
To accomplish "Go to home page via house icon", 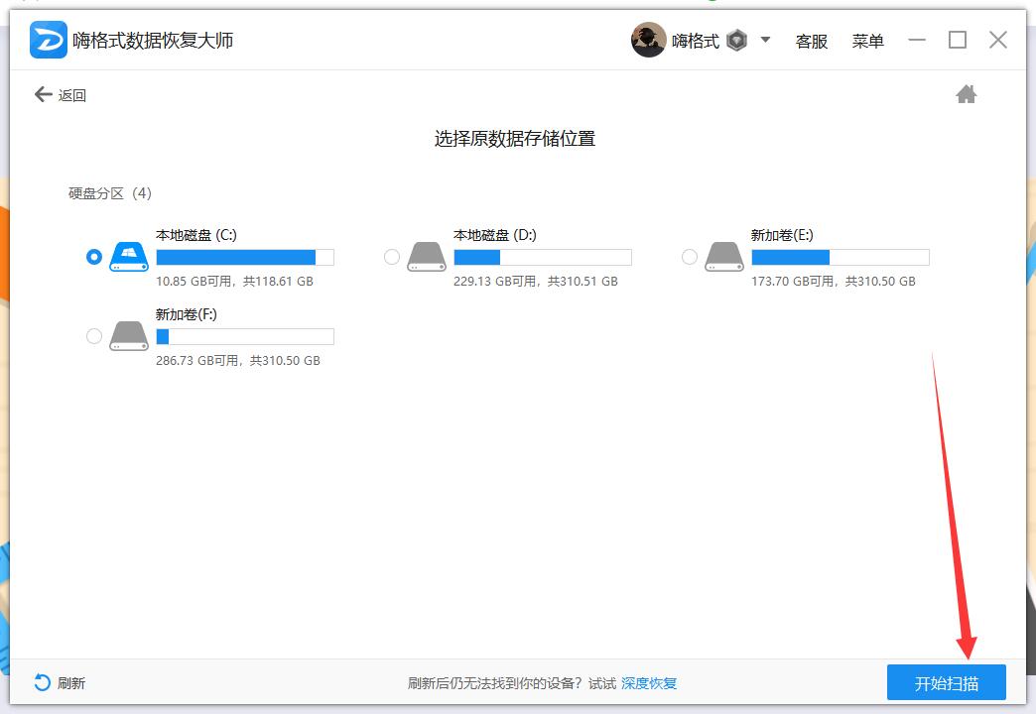I will click(x=966, y=94).
